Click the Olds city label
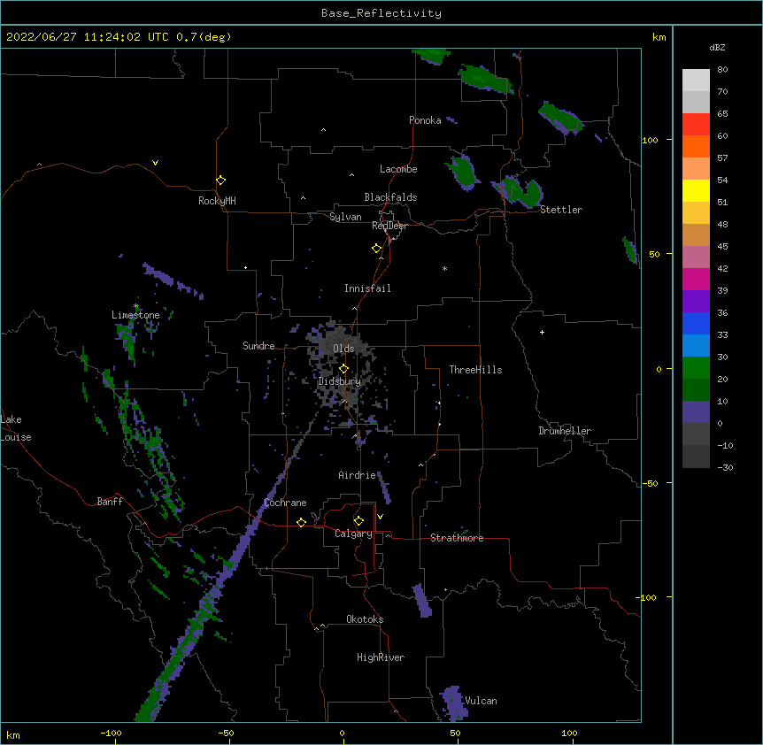Screen dimensions: 763x745 [x=343, y=349]
